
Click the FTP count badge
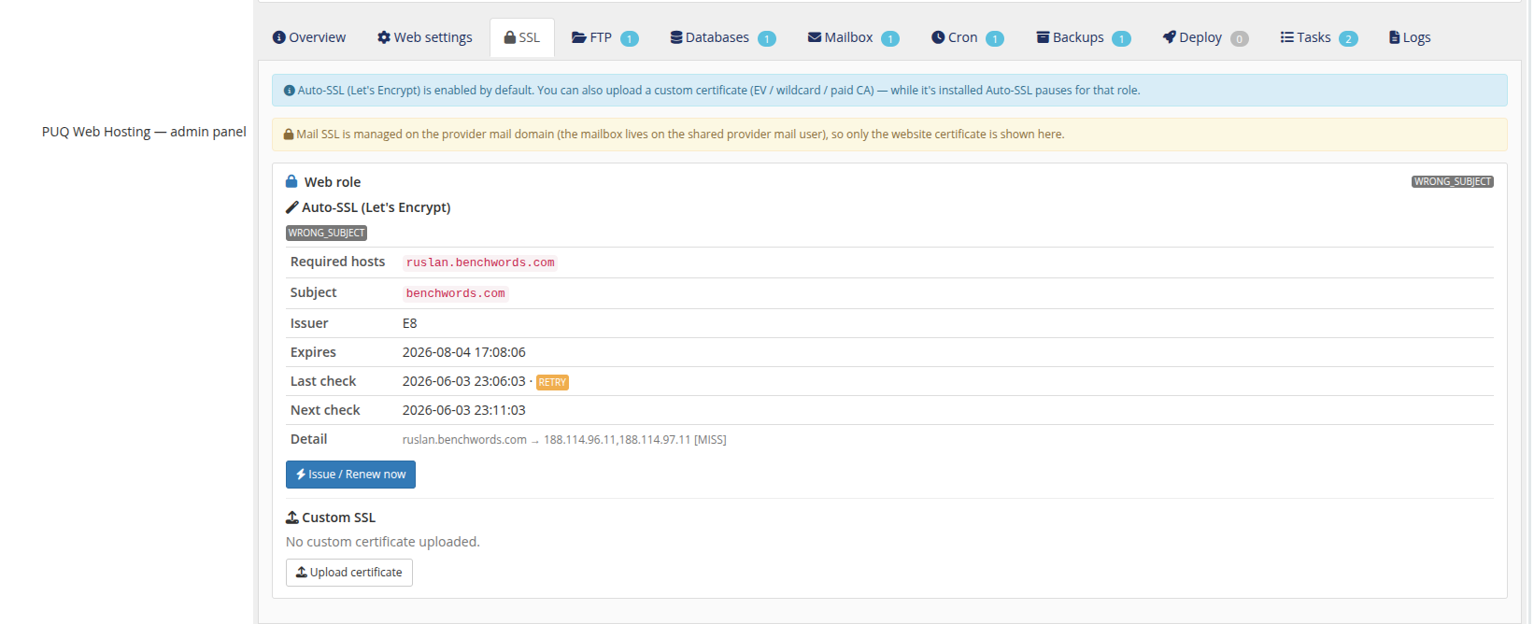630,38
